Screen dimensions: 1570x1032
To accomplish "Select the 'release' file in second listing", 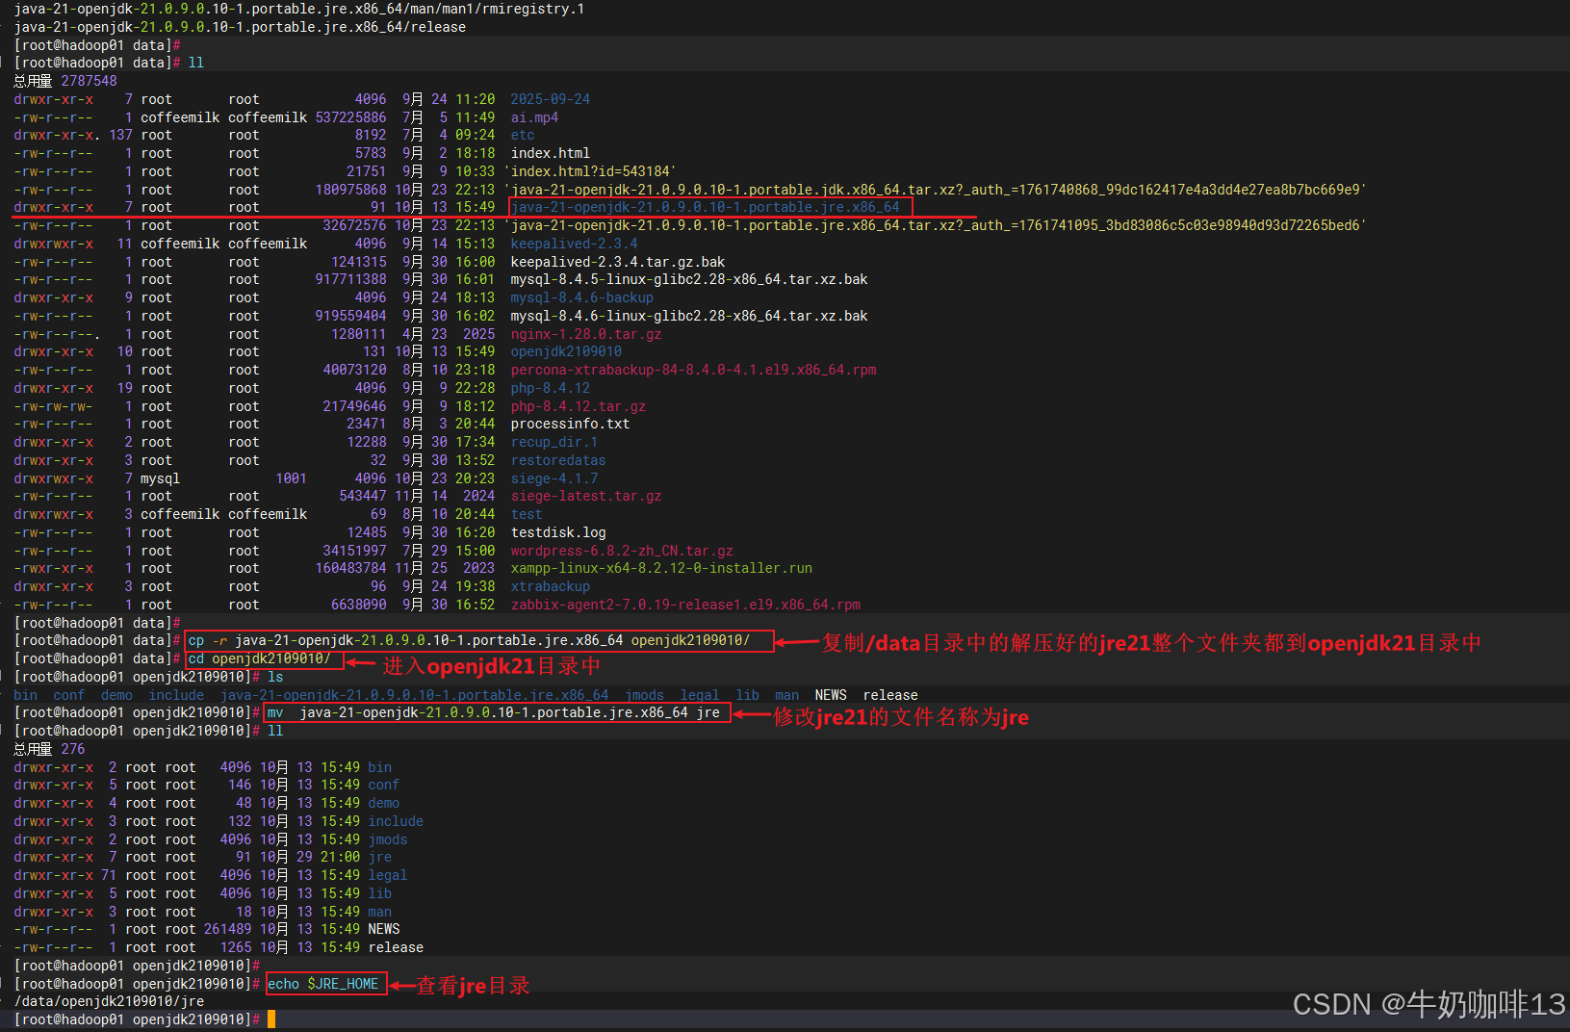I will (x=396, y=947).
